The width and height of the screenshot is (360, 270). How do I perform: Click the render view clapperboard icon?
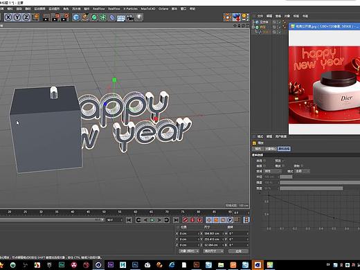coord(46,17)
